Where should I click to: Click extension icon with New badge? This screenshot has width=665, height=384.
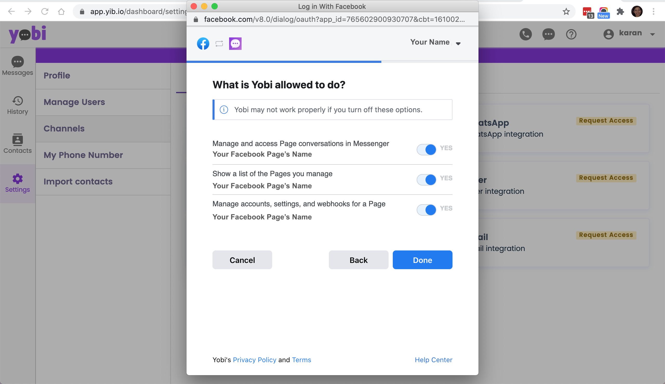(x=603, y=12)
